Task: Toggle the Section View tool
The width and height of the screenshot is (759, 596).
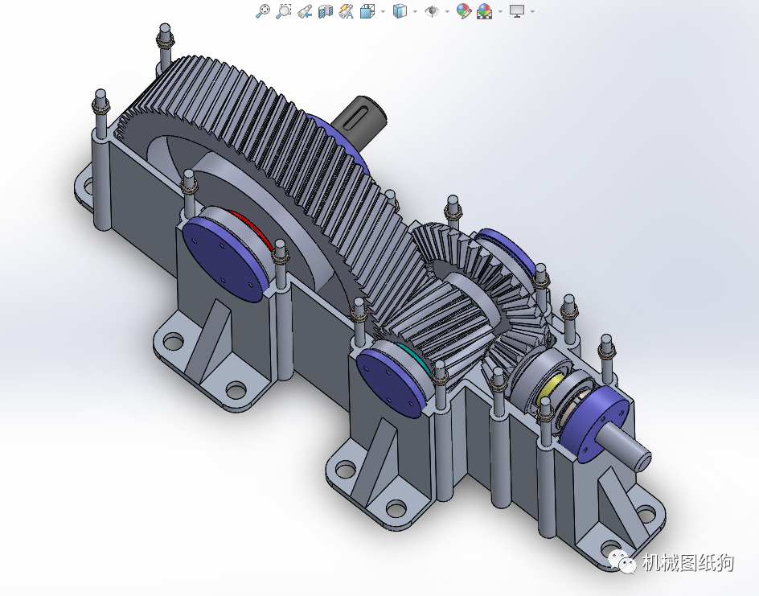Action: click(x=326, y=11)
